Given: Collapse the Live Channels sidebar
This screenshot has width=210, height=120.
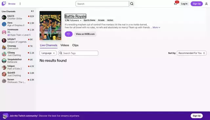Looking at the screenshot, I should [32, 11].
